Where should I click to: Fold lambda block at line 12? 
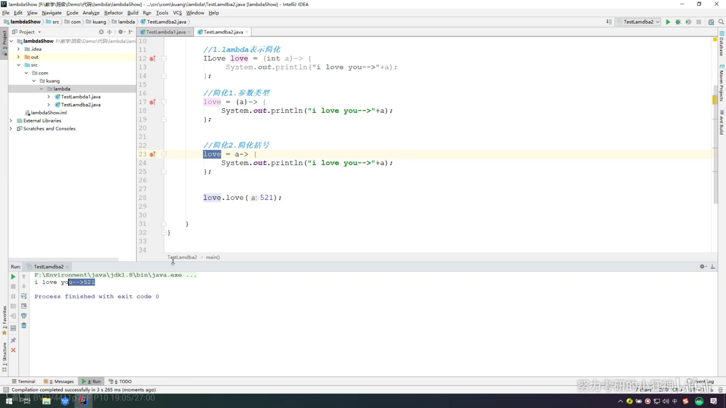click(x=164, y=58)
